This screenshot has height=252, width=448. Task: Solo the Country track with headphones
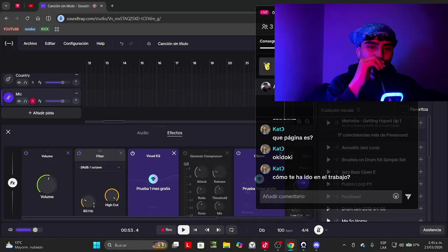(25, 83)
